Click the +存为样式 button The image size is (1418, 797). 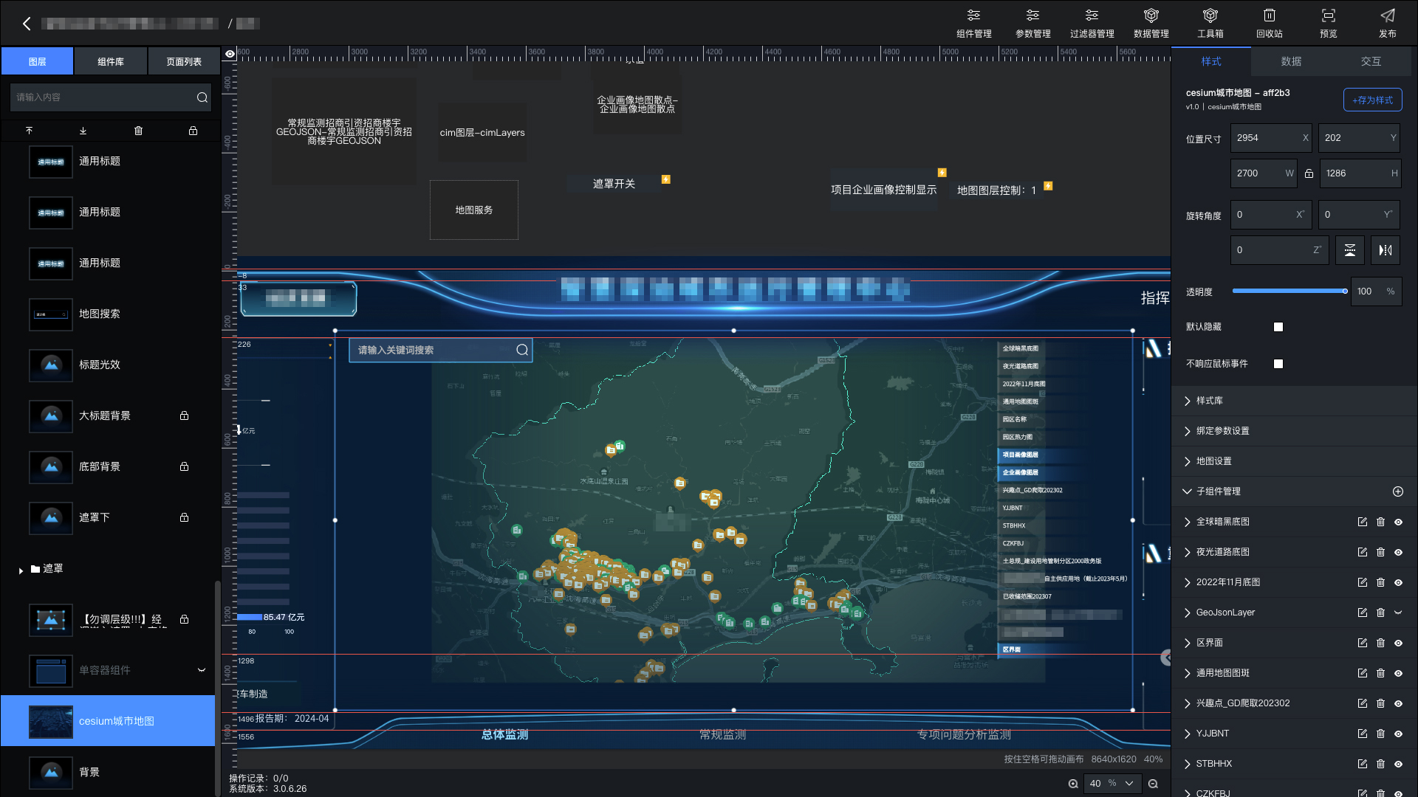coord(1372,100)
